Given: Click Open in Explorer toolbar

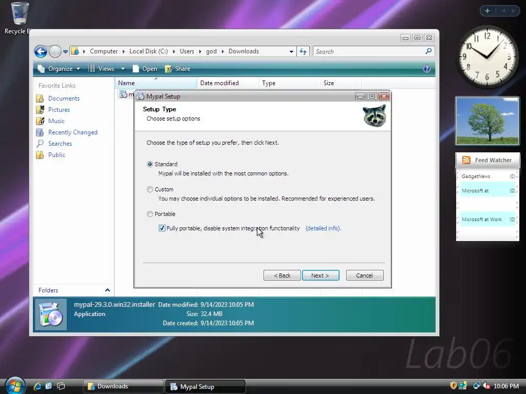Looking at the screenshot, I should 145,69.
